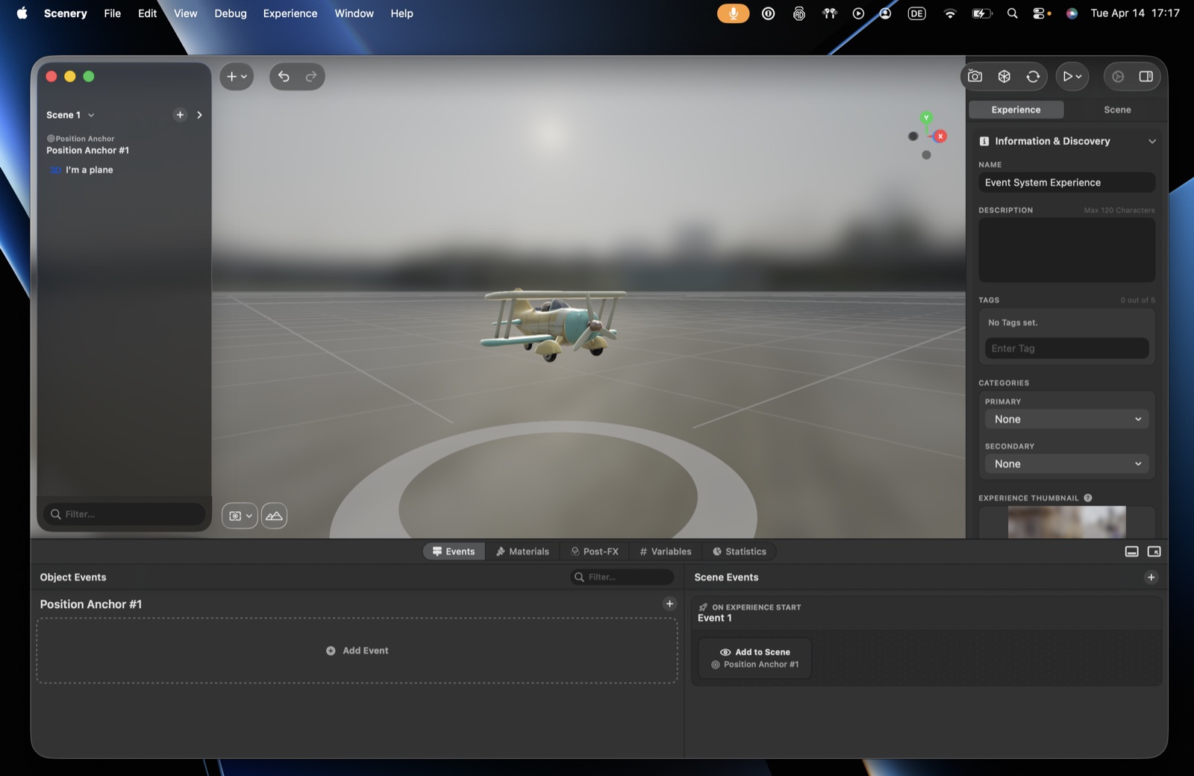Screen dimensions: 1194x776
Task: Take a screenshot with camera icon
Action: pos(975,76)
